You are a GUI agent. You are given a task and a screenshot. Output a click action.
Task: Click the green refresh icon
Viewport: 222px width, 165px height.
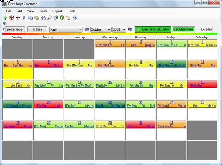pyautogui.click(x=62, y=17)
